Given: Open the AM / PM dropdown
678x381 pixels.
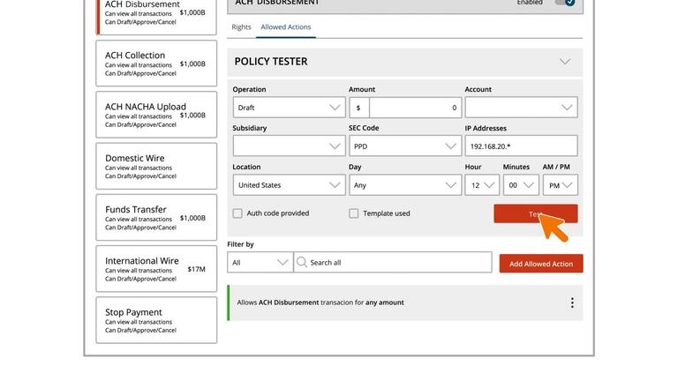Looking at the screenshot, I should coord(561,185).
